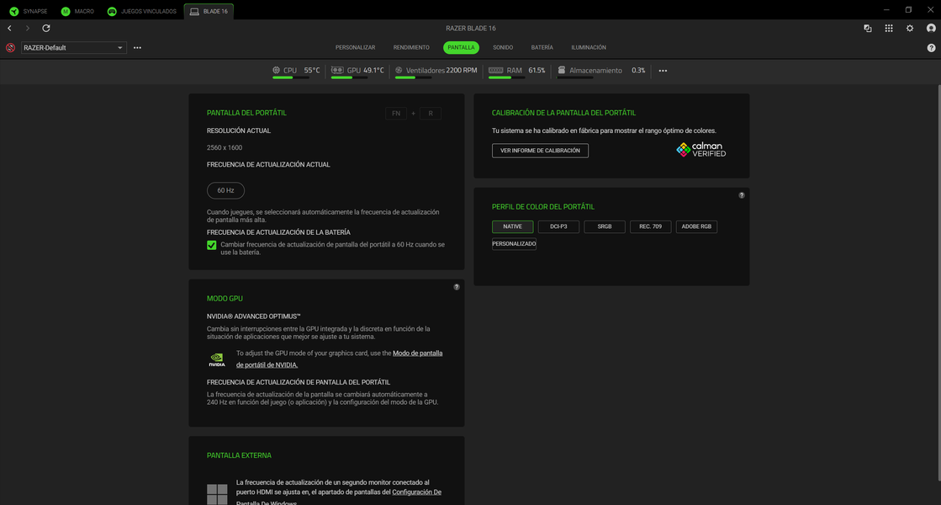Viewport: 941px width, 505px height.
Task: Click the CPU temperature icon
Action: (276, 70)
